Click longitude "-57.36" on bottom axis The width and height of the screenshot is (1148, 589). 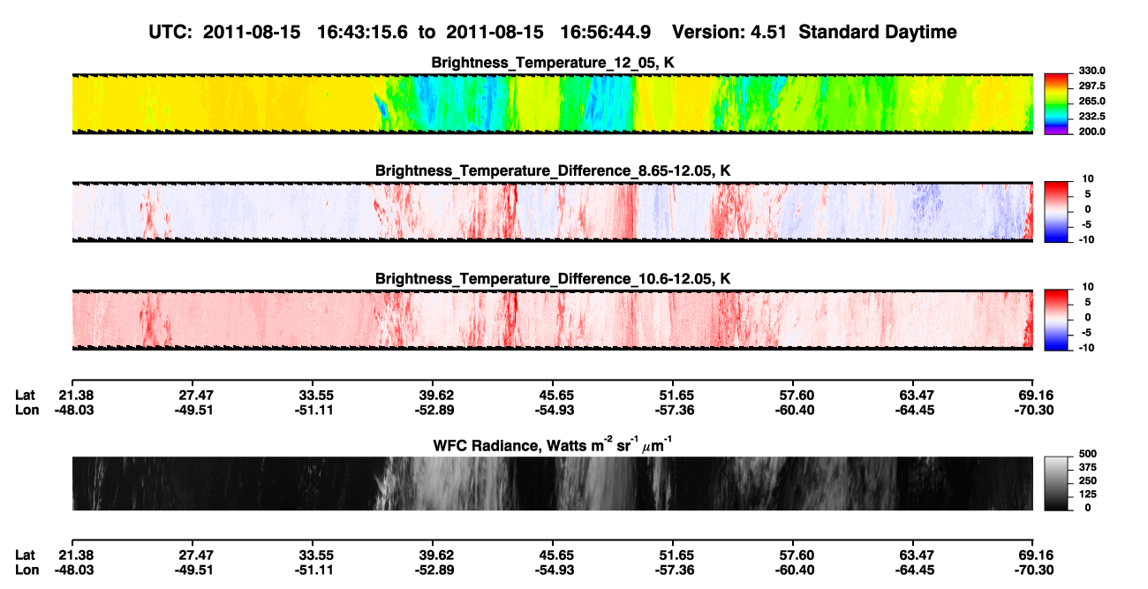[x=676, y=570]
